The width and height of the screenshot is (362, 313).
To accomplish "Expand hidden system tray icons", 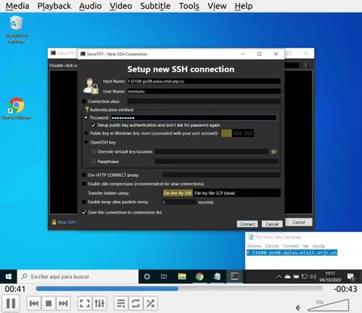I will [x=279, y=277].
